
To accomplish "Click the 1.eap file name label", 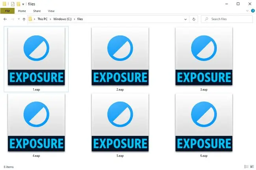I will click(36, 90).
